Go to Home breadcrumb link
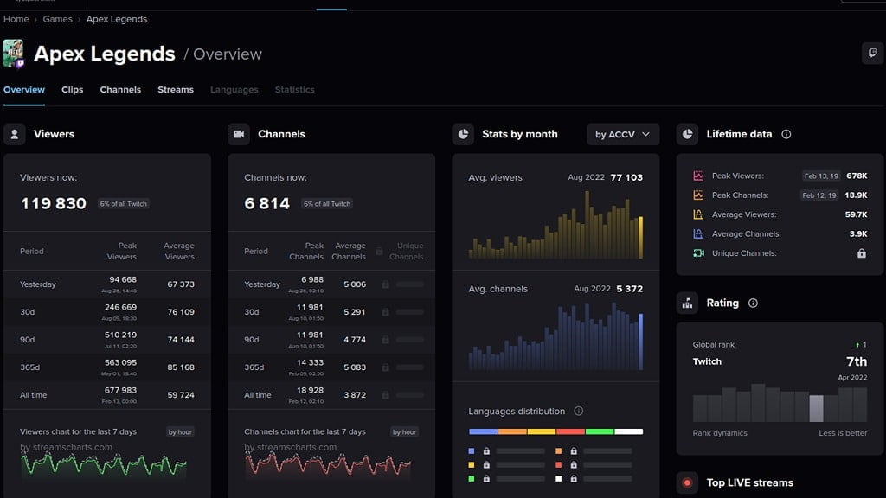 point(16,19)
